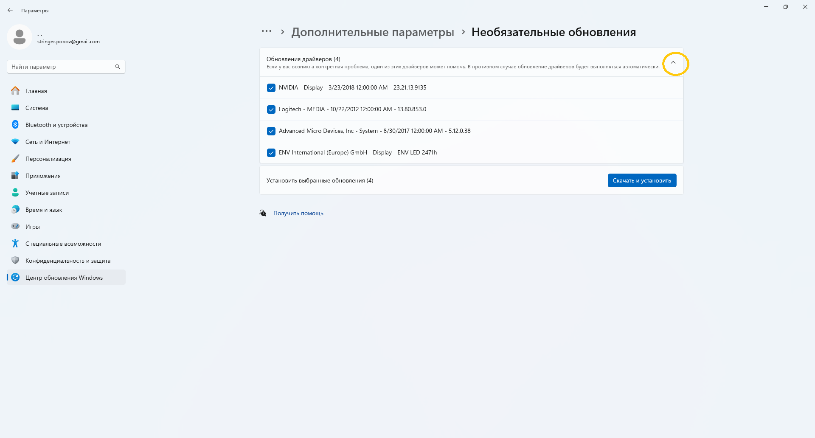Go back using the back arrow
This screenshot has height=438, width=815.
(10, 10)
